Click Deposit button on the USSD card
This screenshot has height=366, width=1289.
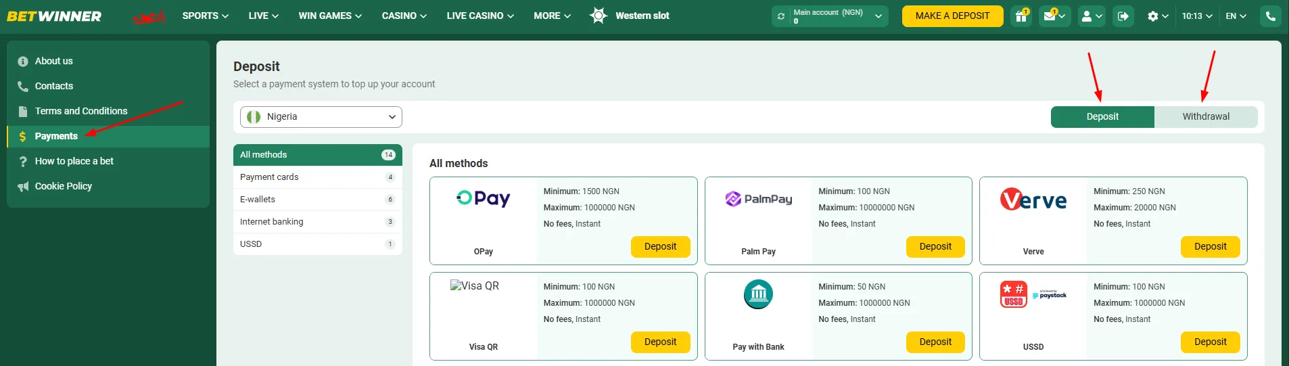click(x=1210, y=342)
